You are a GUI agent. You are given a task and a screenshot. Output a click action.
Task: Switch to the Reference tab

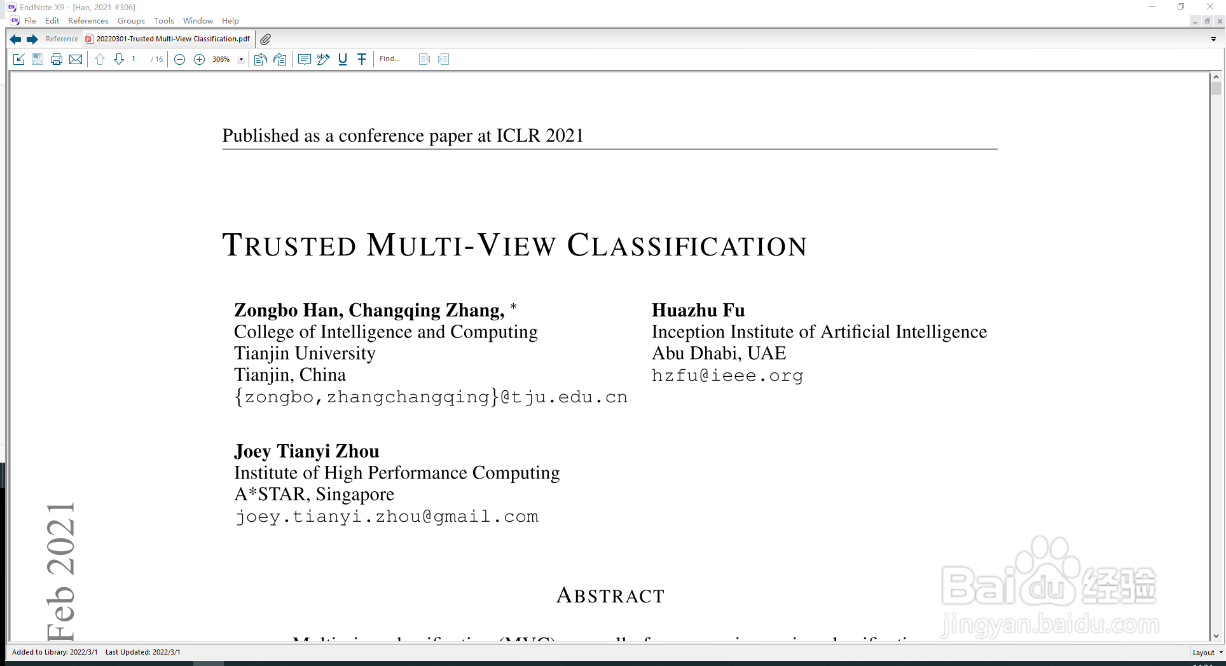point(62,39)
